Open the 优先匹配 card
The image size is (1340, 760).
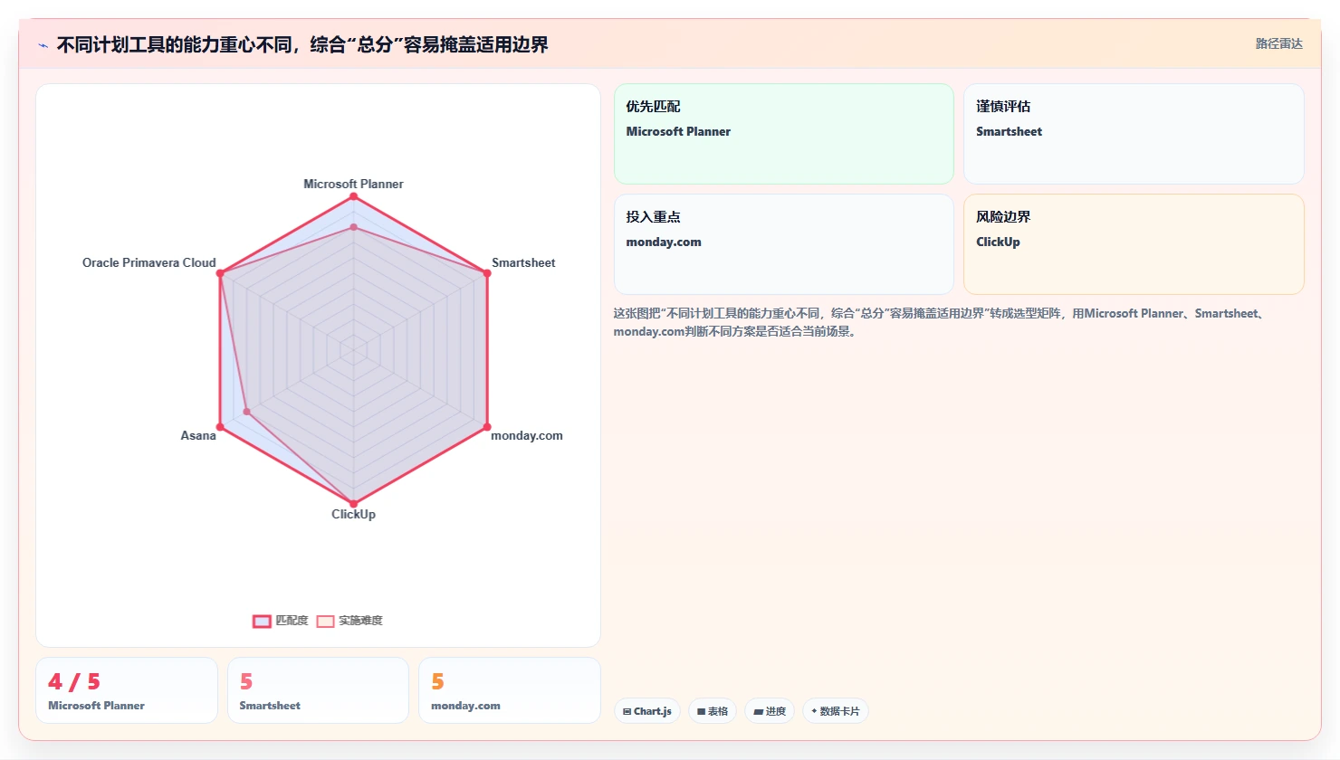(x=784, y=134)
